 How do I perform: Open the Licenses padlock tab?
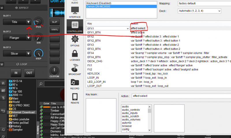tap(75, 55)
